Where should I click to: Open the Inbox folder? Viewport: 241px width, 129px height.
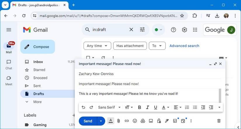pyautogui.click(x=38, y=62)
